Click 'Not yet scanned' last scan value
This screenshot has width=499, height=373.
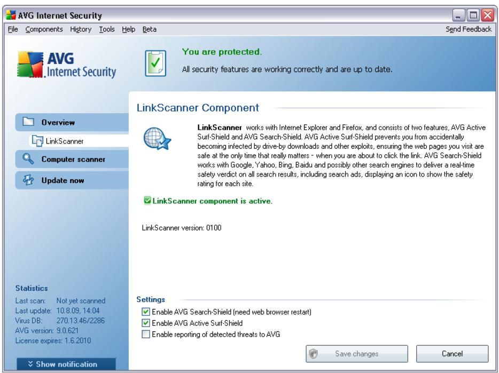coord(81,300)
